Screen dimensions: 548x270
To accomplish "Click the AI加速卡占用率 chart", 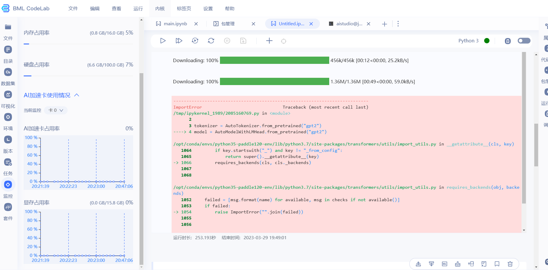I will coord(78,162).
